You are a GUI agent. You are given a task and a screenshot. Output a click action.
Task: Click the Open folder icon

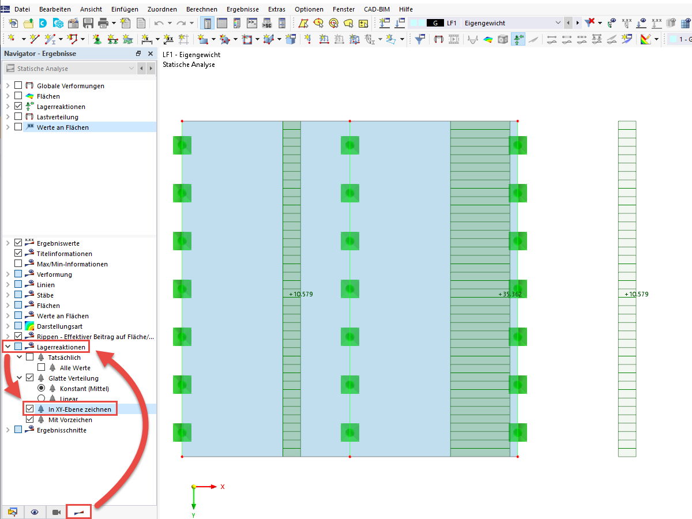28,23
